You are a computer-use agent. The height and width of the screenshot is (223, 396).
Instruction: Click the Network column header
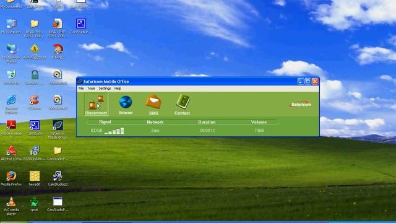pos(155,122)
